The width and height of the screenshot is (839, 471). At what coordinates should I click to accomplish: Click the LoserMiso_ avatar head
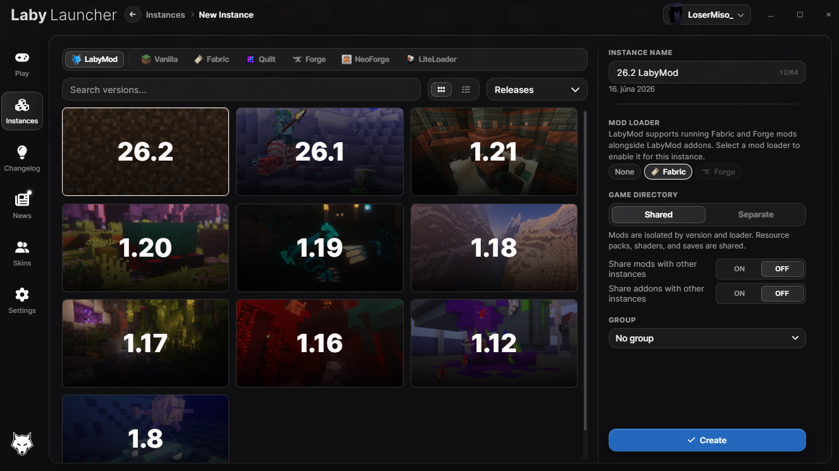coord(677,15)
